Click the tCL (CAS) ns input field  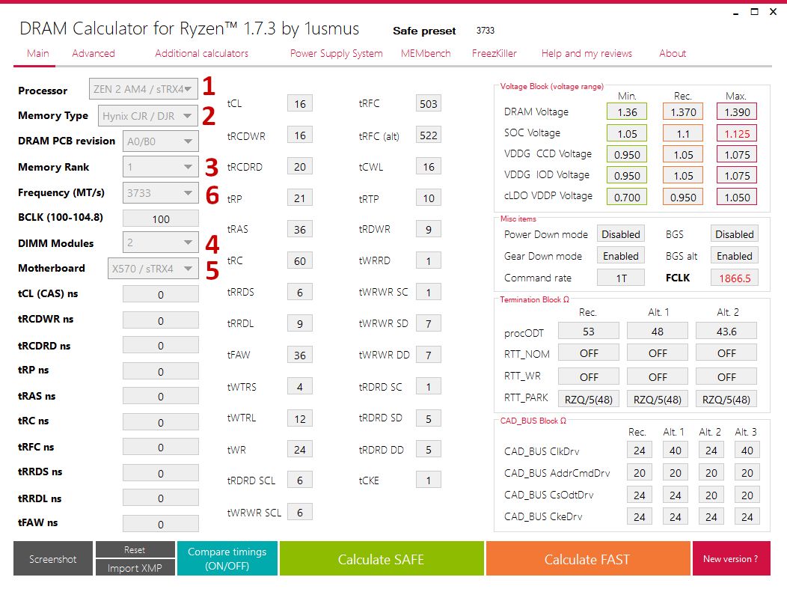pyautogui.click(x=161, y=294)
